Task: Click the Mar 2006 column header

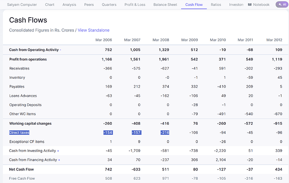Action: (x=103, y=40)
